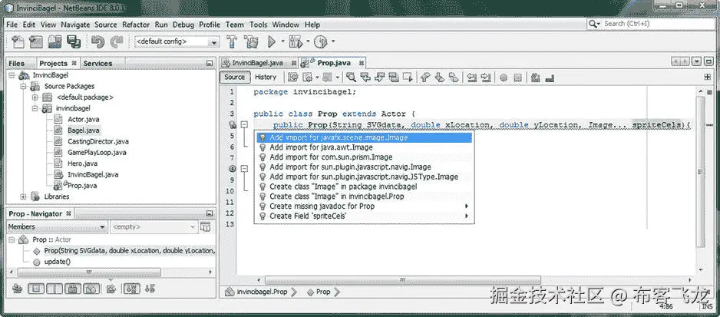Open the Run Project arrow dropdown

(282, 41)
